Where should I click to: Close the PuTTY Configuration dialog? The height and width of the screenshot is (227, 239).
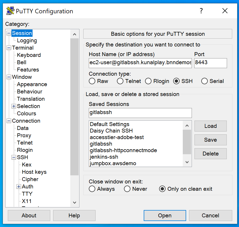[225, 11]
